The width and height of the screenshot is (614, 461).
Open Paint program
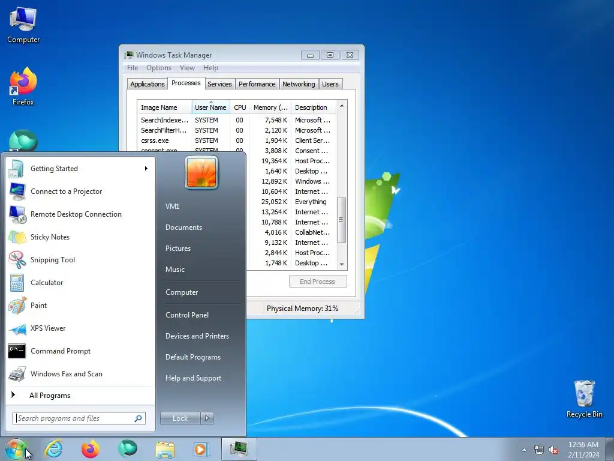pos(80,306)
